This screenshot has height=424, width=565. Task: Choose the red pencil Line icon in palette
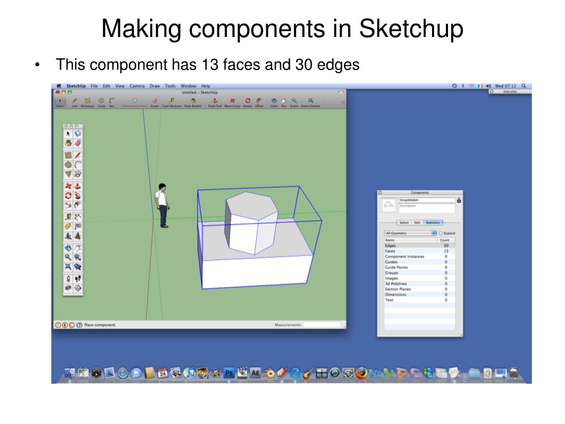[78, 155]
